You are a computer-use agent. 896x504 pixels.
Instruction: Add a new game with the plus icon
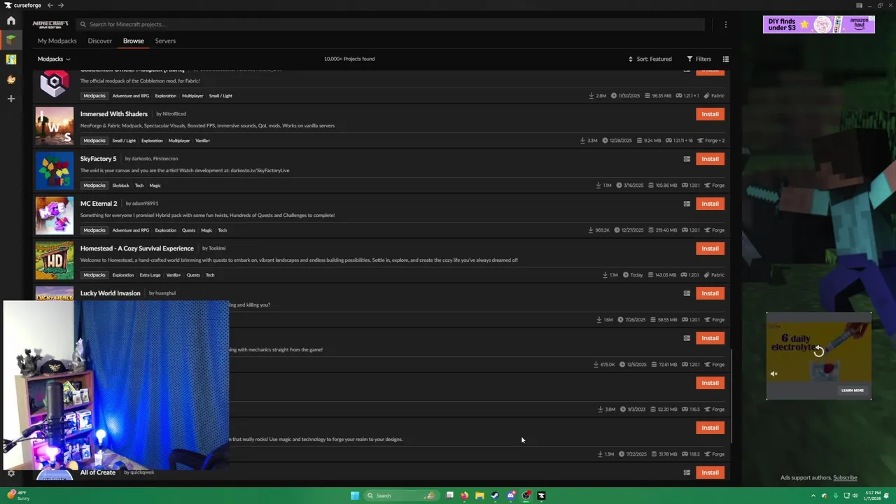click(10, 99)
